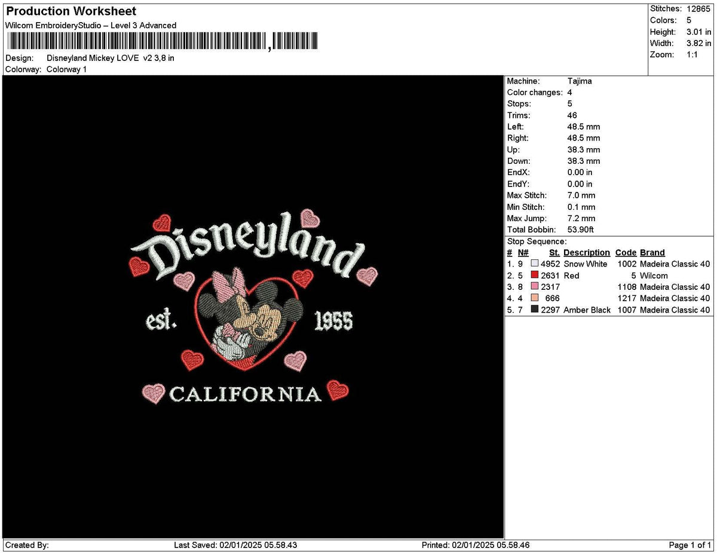This screenshot has width=717, height=554.
Task: Click the 'Stop Sequence:' heading
Action: click(537, 241)
